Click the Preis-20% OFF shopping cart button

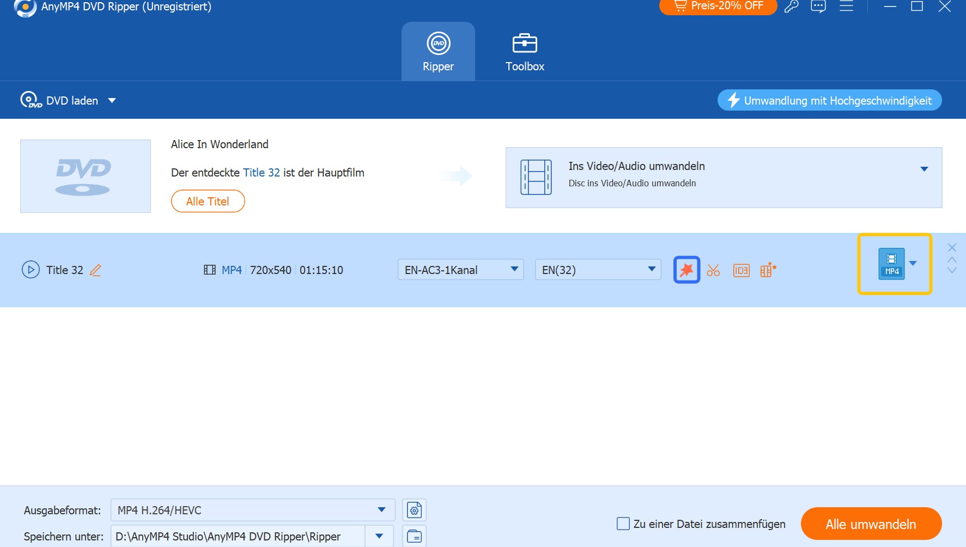click(x=718, y=6)
